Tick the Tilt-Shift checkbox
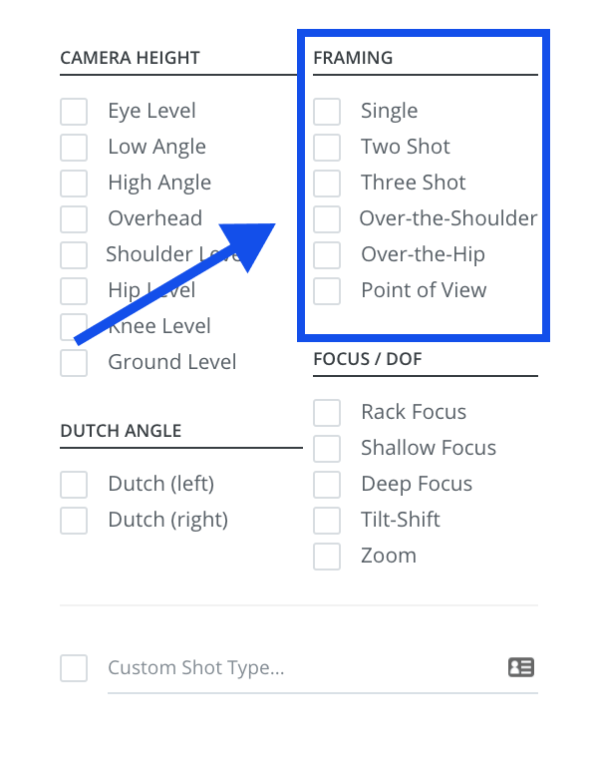The height and width of the screenshot is (760, 594). [x=327, y=520]
